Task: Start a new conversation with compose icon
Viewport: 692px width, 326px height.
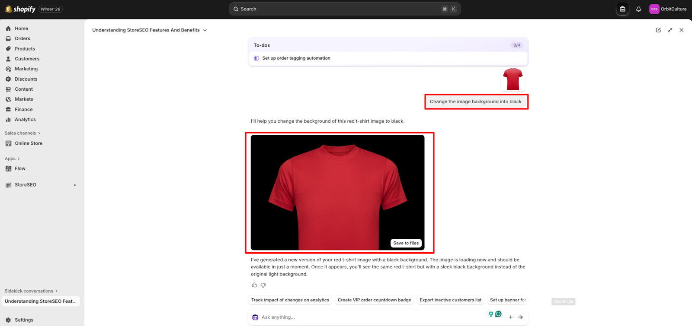Action: [658, 30]
